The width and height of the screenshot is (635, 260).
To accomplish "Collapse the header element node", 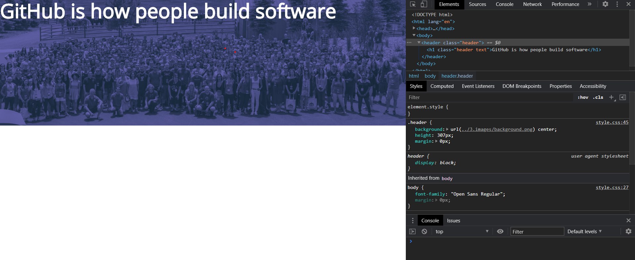I will click(x=419, y=43).
